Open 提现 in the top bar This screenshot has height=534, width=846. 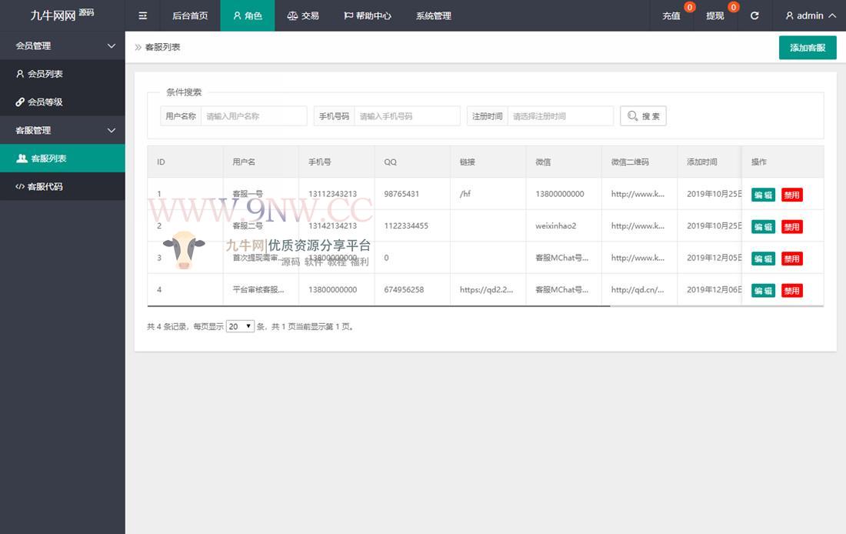click(x=715, y=15)
